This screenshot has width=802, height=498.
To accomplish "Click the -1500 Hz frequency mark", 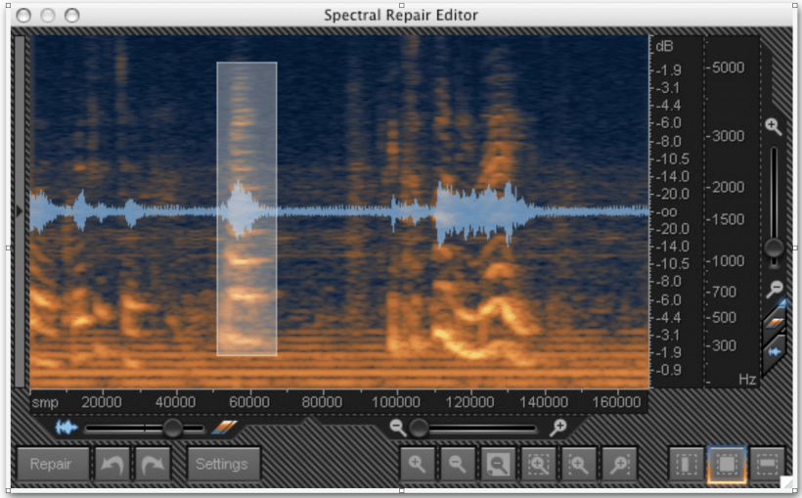I will pyautogui.click(x=726, y=219).
